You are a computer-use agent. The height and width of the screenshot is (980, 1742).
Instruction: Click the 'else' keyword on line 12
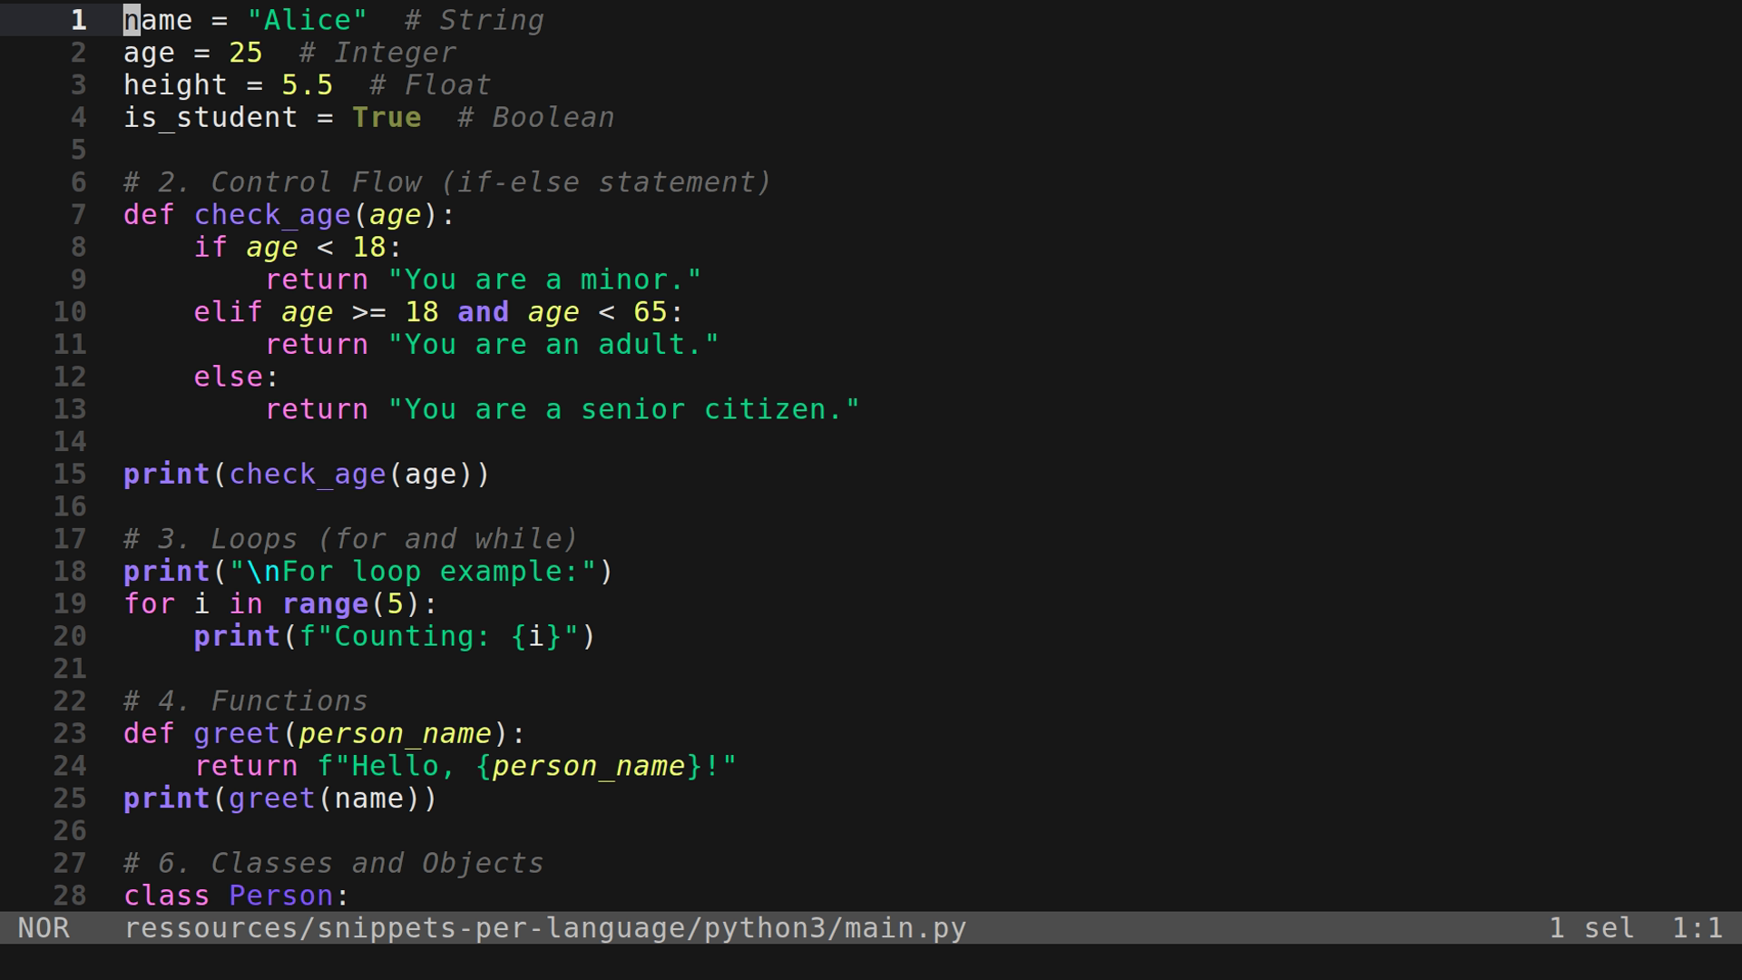(228, 377)
